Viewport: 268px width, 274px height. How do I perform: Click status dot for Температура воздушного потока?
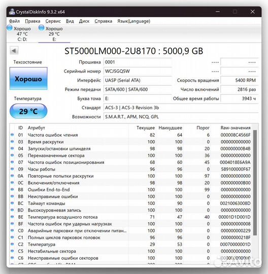coord(12,217)
